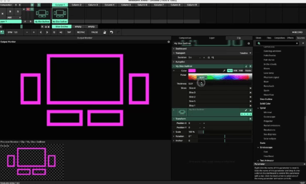Open the Transport Timeline dropdown
306x184 pixels.
click(x=246, y=53)
